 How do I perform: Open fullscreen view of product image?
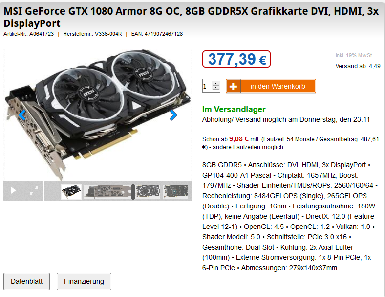click(34, 191)
